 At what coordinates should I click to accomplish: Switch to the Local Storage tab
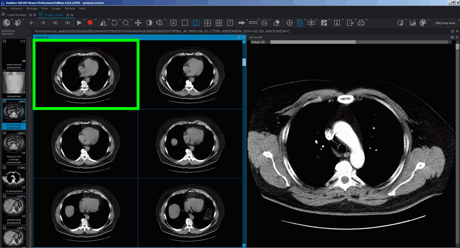[x=17, y=15]
